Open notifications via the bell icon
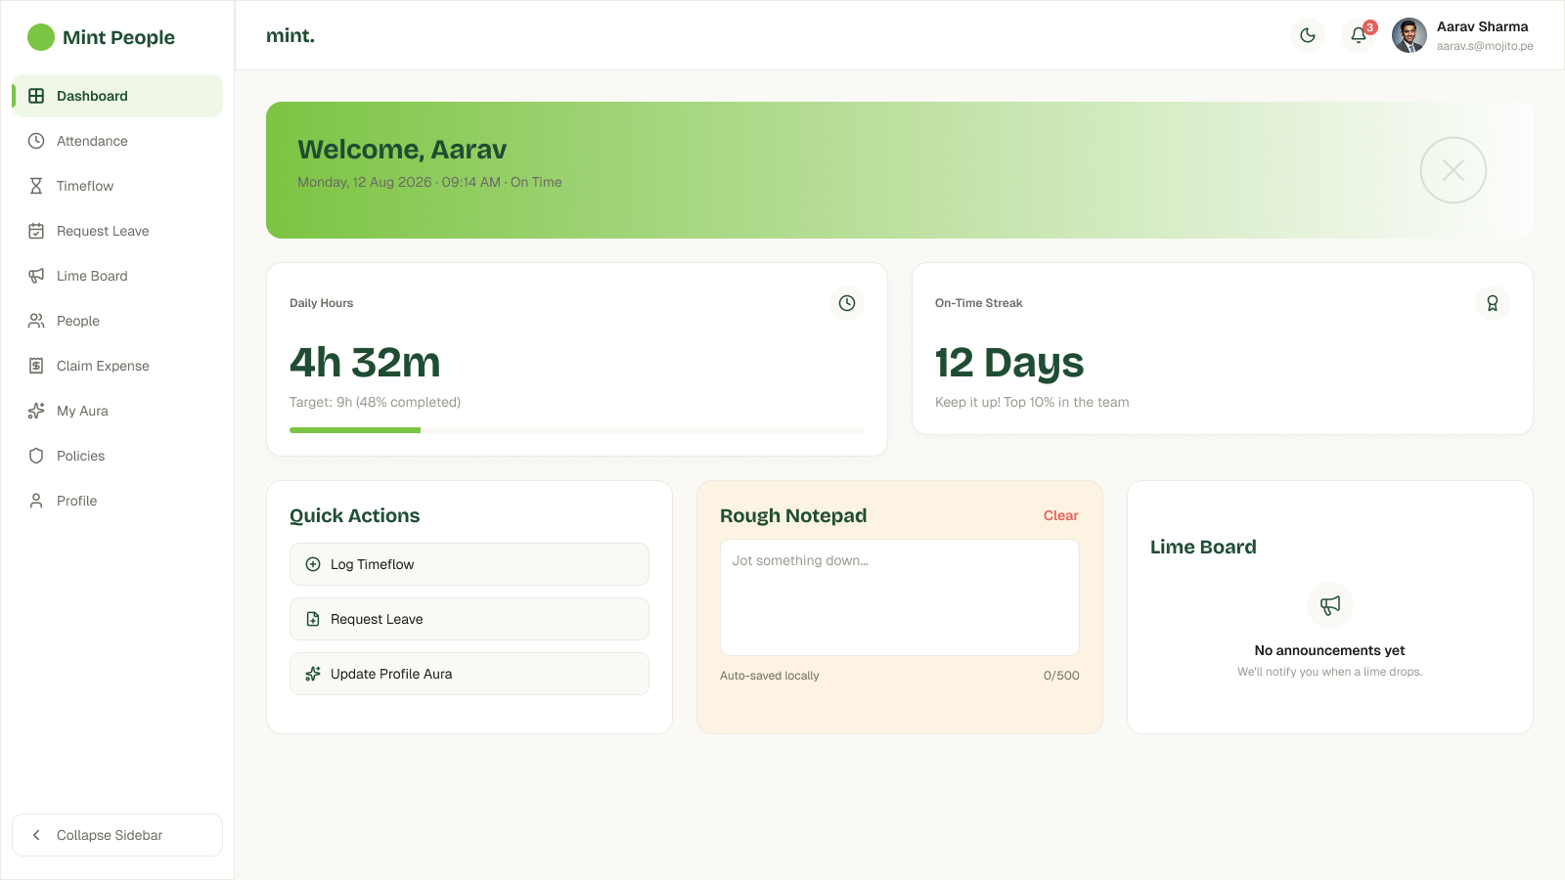This screenshot has width=1565, height=880. click(1359, 35)
